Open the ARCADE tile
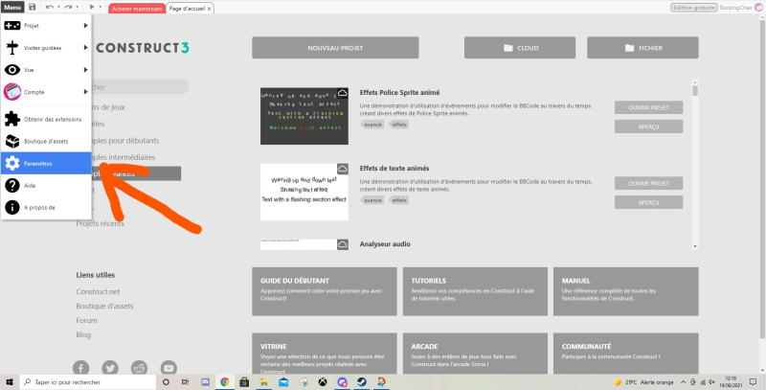This screenshot has height=390, width=766. pos(475,354)
